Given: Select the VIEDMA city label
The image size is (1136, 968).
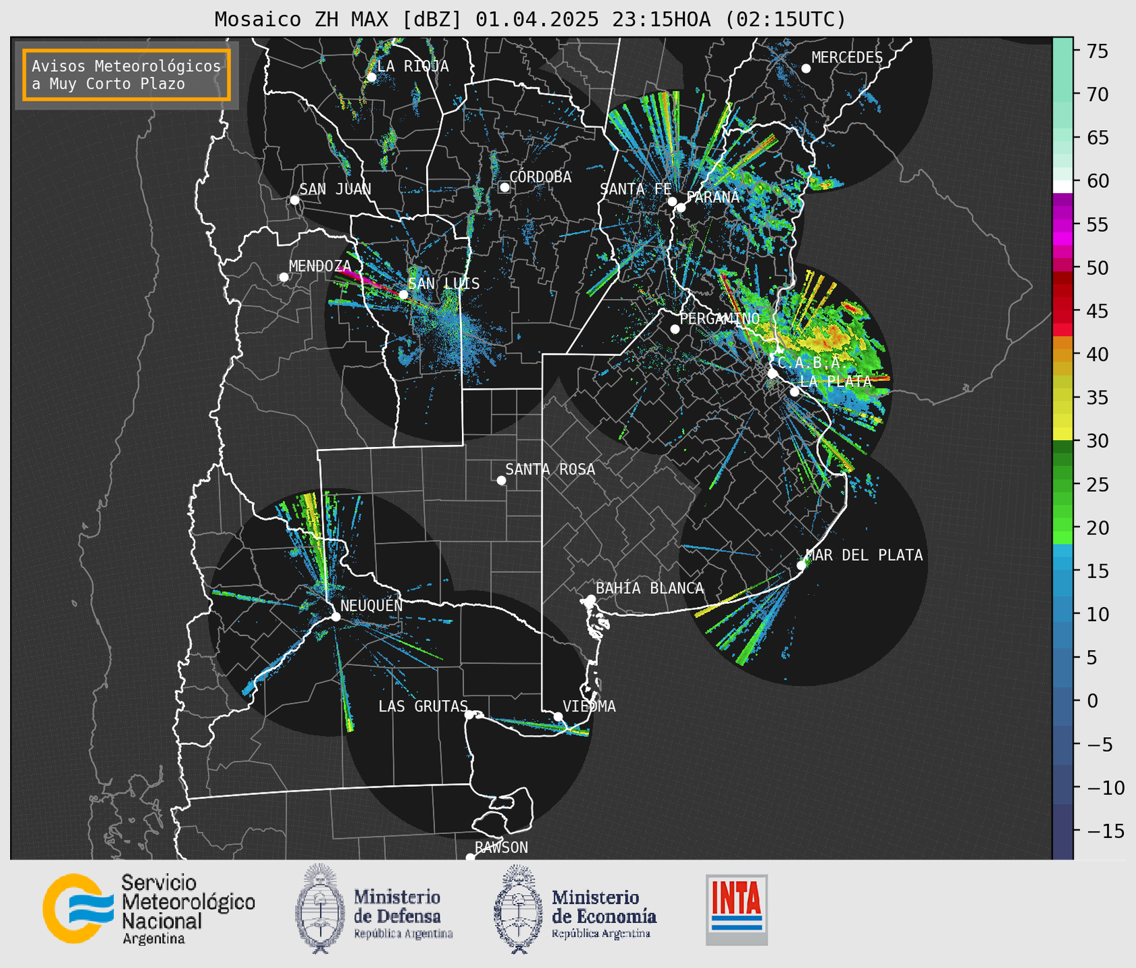Looking at the screenshot, I should click(x=589, y=706).
